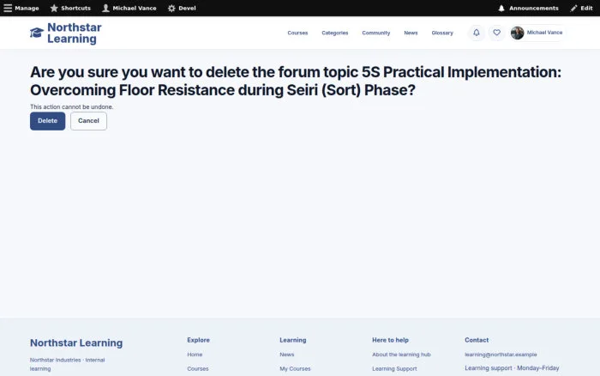Viewport: 600px width, 376px height.
Task: Click the graduation cap logo icon
Action: tap(37, 33)
